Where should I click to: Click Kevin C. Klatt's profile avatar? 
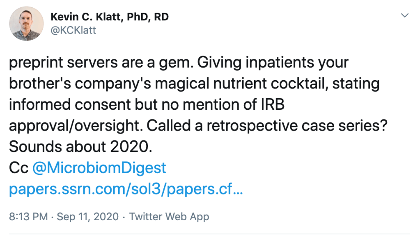[26, 23]
